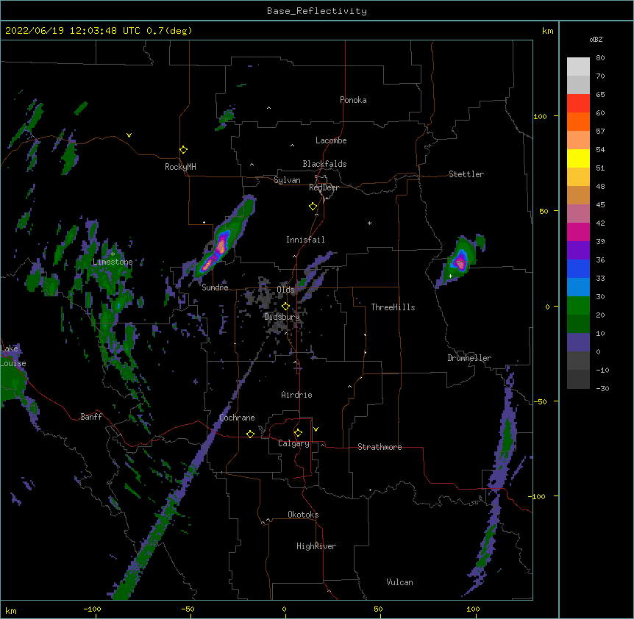This screenshot has height=619, width=634.
Task: Click the light gray 80 dBZ legend swatch
Action: (x=578, y=67)
